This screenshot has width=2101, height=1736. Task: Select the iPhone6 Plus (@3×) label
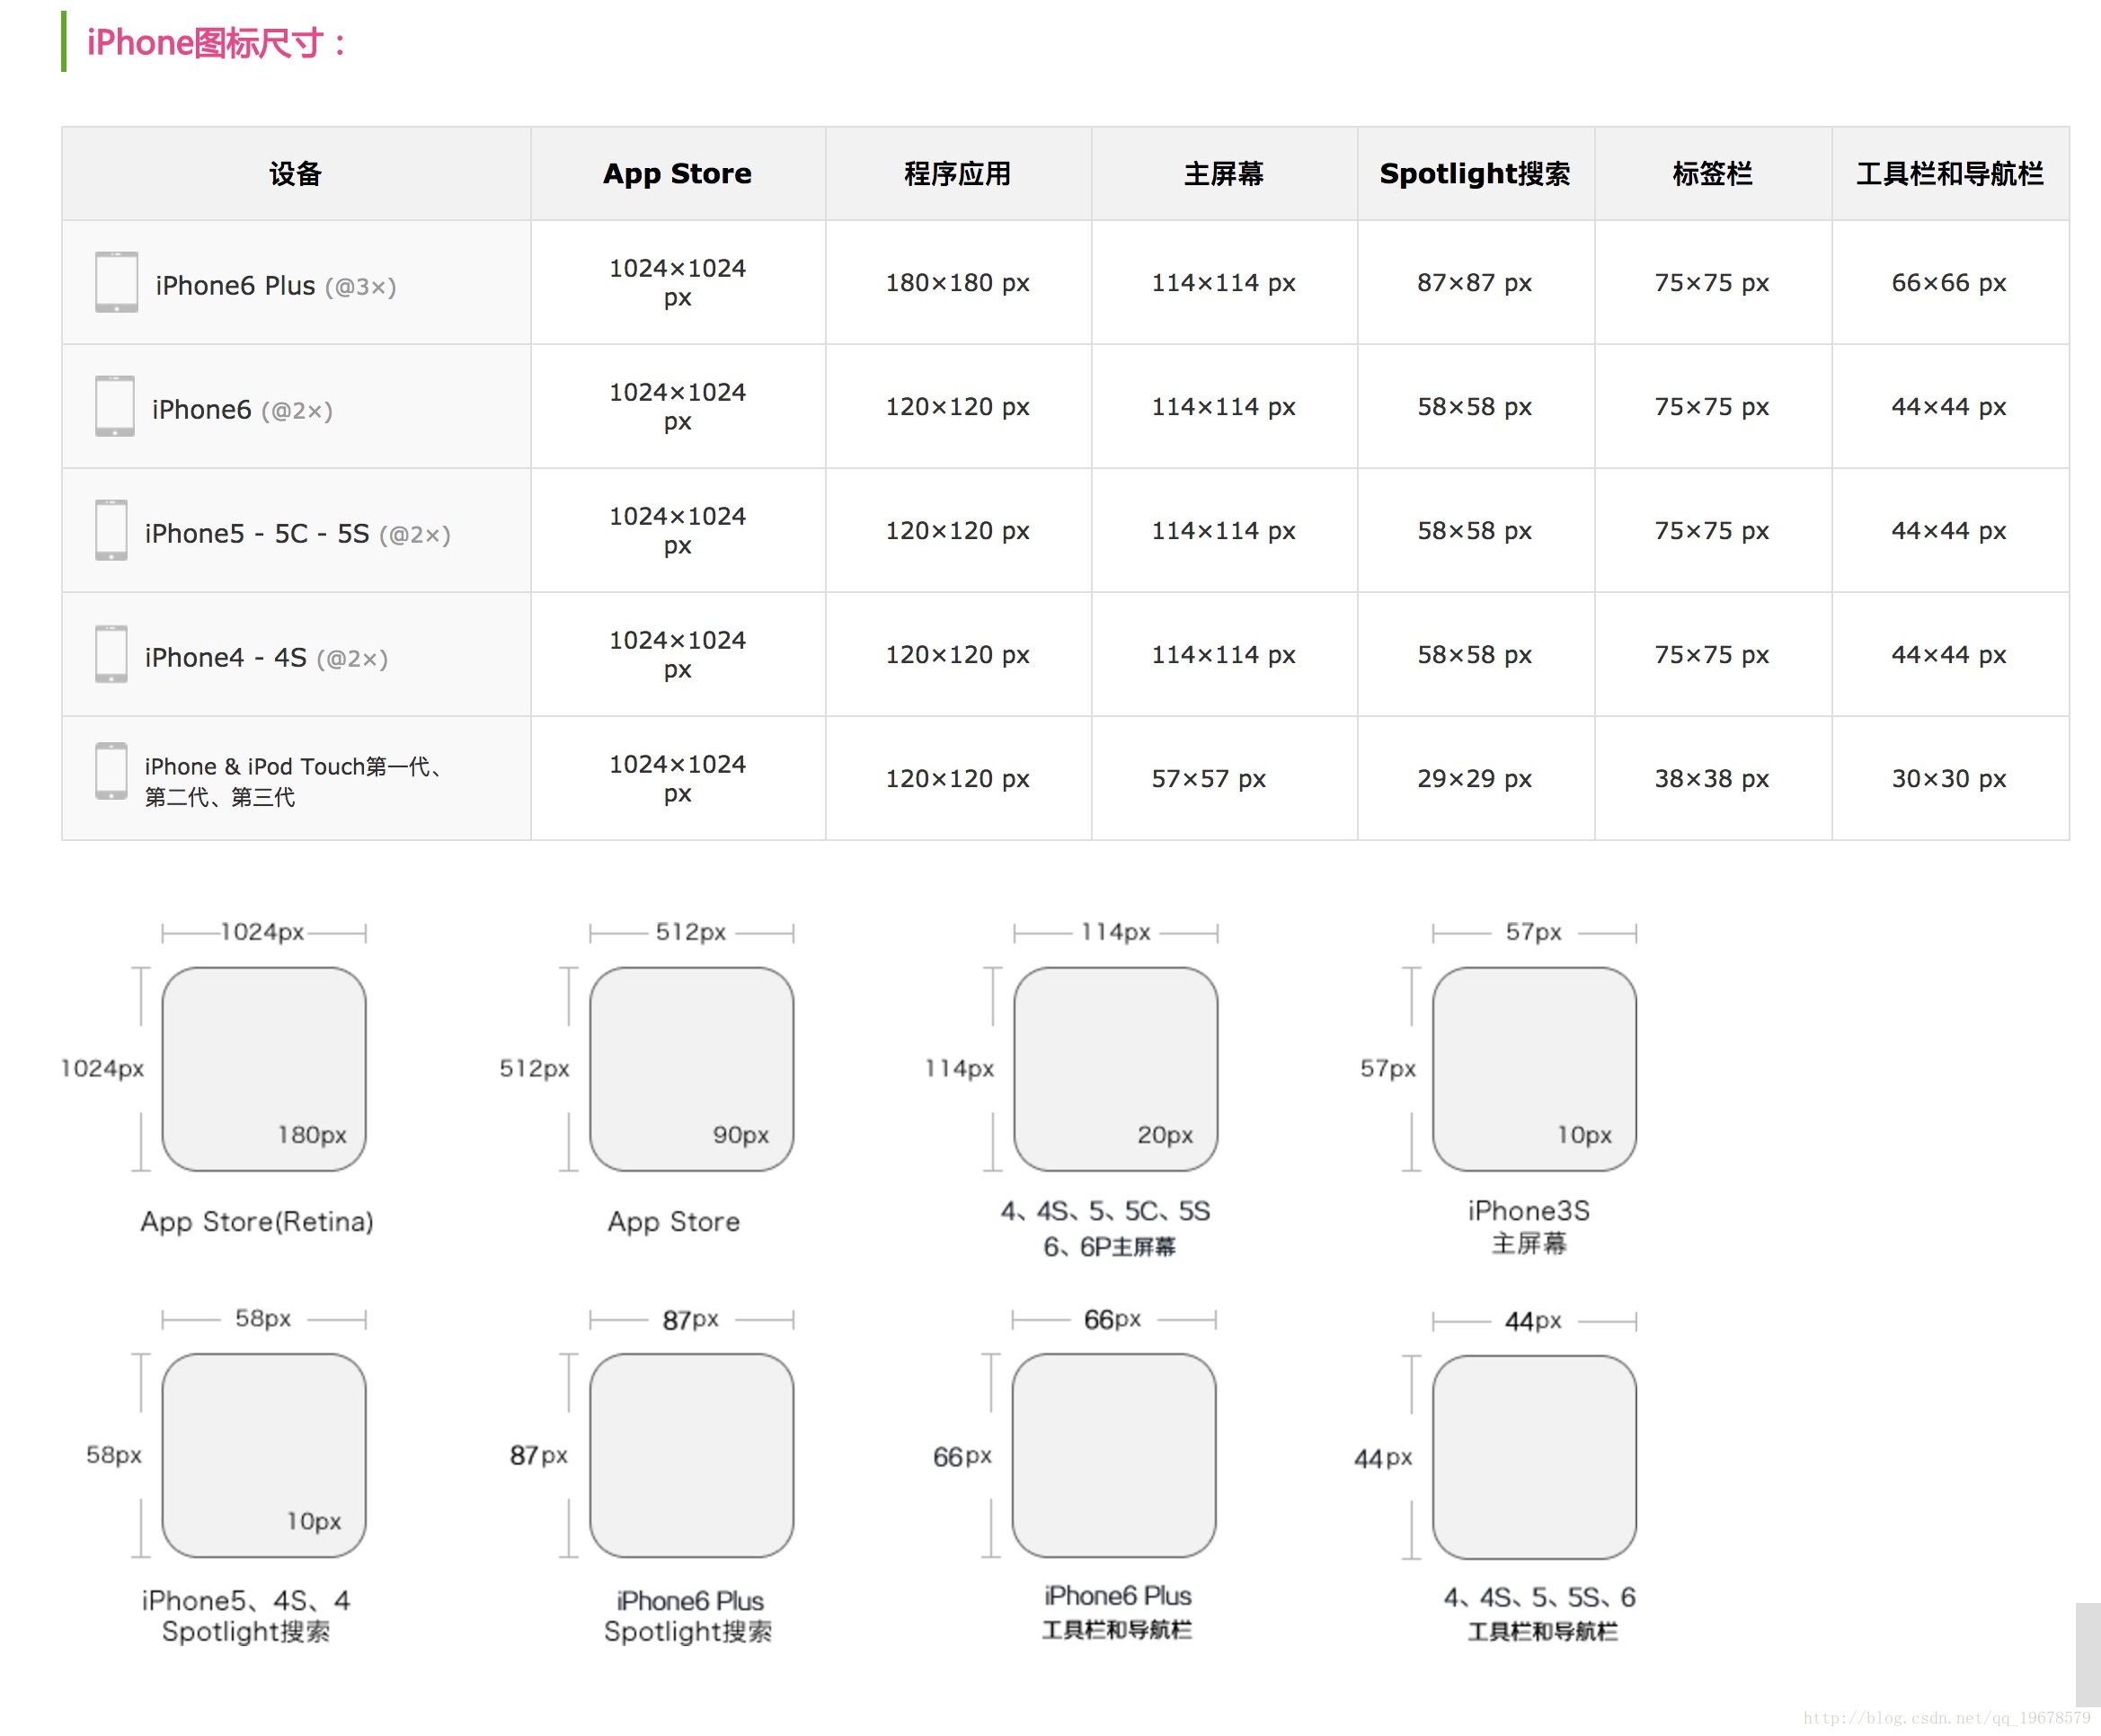[276, 286]
